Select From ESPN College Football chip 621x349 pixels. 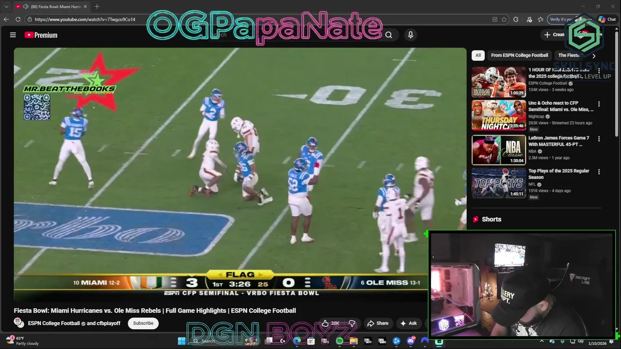[x=519, y=55]
